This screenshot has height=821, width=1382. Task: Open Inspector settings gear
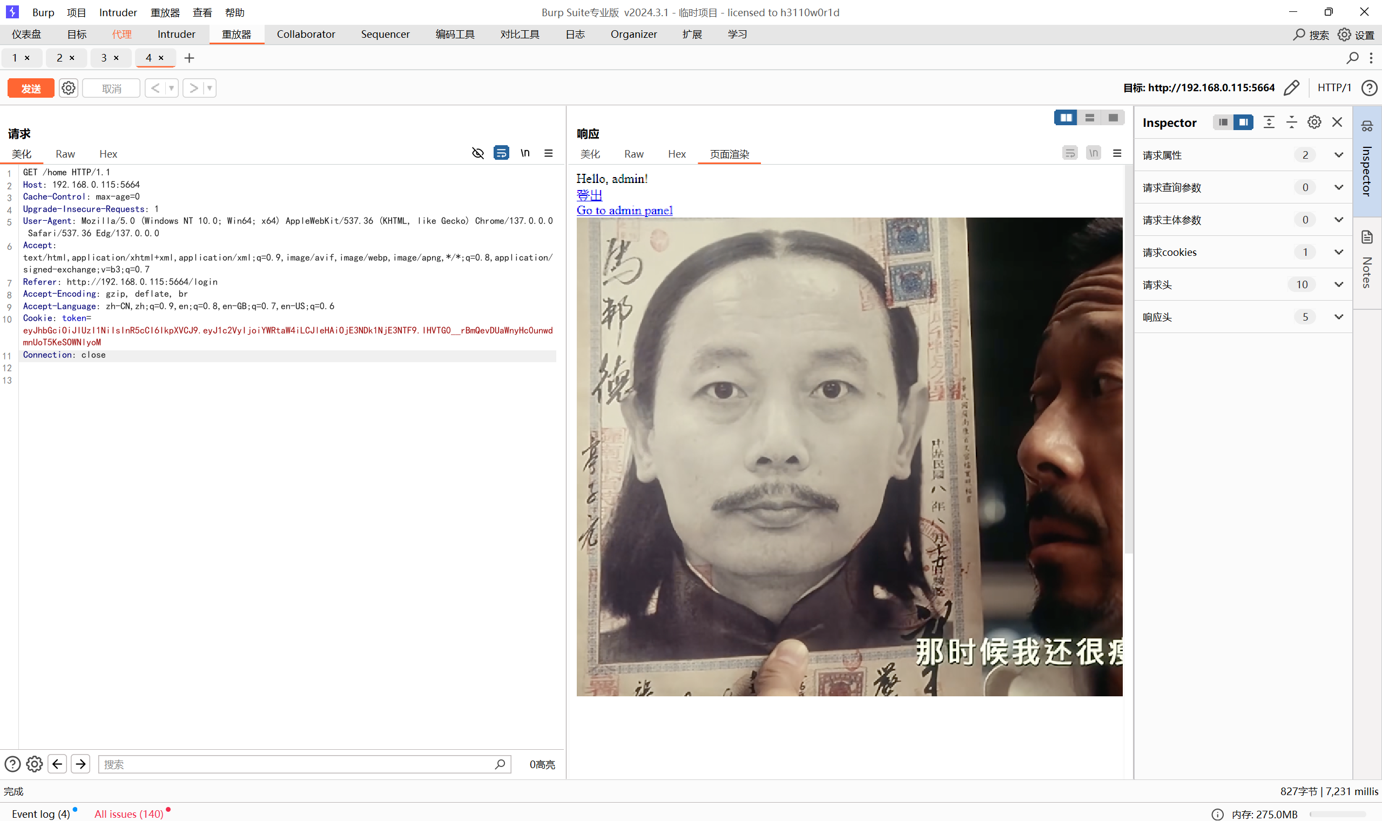point(1314,123)
